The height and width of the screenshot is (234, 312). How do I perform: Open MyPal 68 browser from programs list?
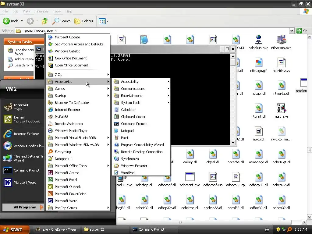pyautogui.click(x=78, y=117)
